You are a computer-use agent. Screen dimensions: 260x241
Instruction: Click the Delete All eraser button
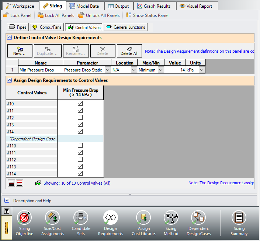click(129, 51)
